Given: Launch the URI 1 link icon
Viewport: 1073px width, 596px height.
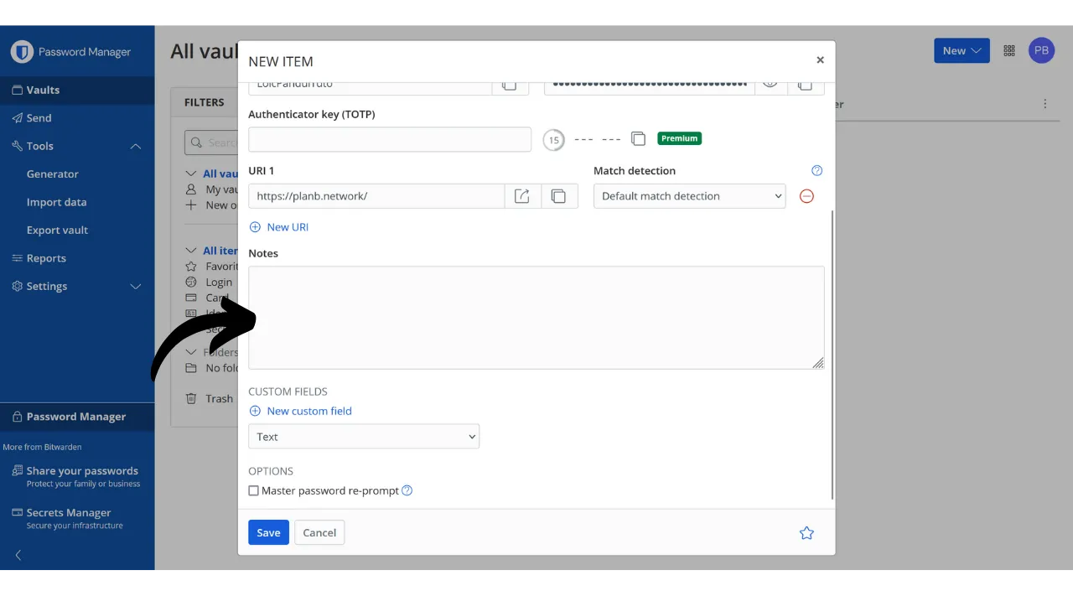Looking at the screenshot, I should click(522, 196).
